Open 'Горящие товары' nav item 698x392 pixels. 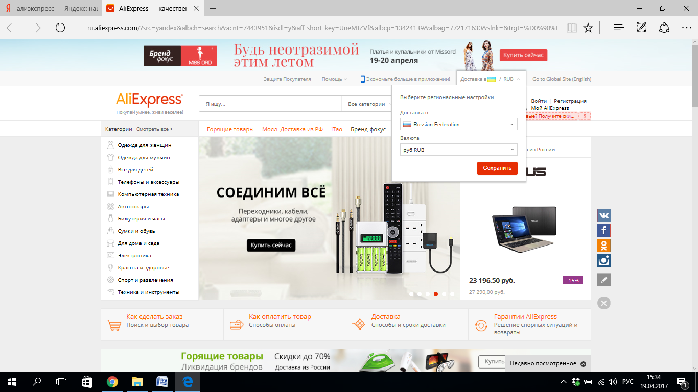pos(230,129)
